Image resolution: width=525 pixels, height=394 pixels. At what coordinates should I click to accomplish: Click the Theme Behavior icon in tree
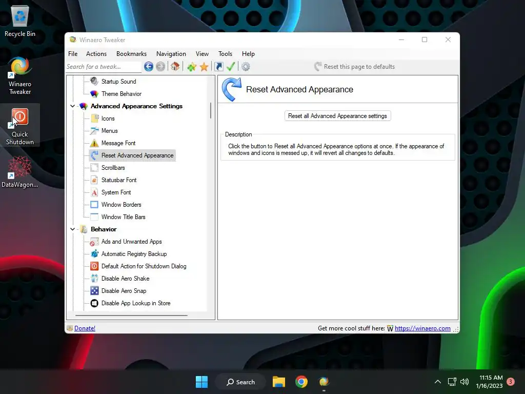click(94, 94)
